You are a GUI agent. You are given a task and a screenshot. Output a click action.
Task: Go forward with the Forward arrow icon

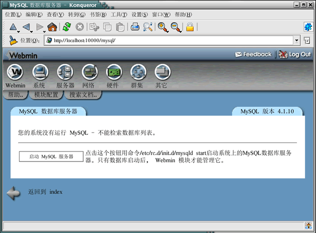pos(39,27)
